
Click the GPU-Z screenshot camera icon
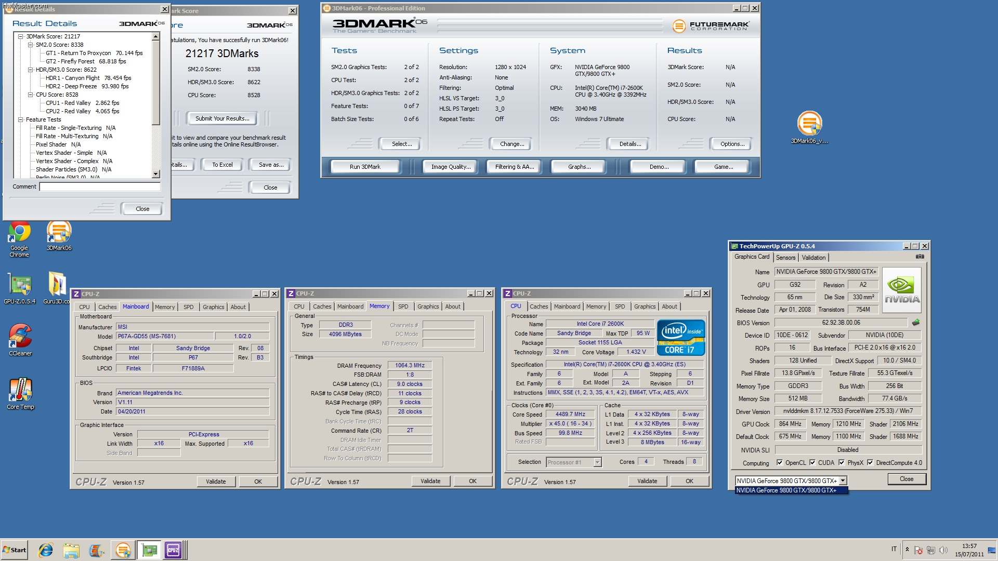920,257
